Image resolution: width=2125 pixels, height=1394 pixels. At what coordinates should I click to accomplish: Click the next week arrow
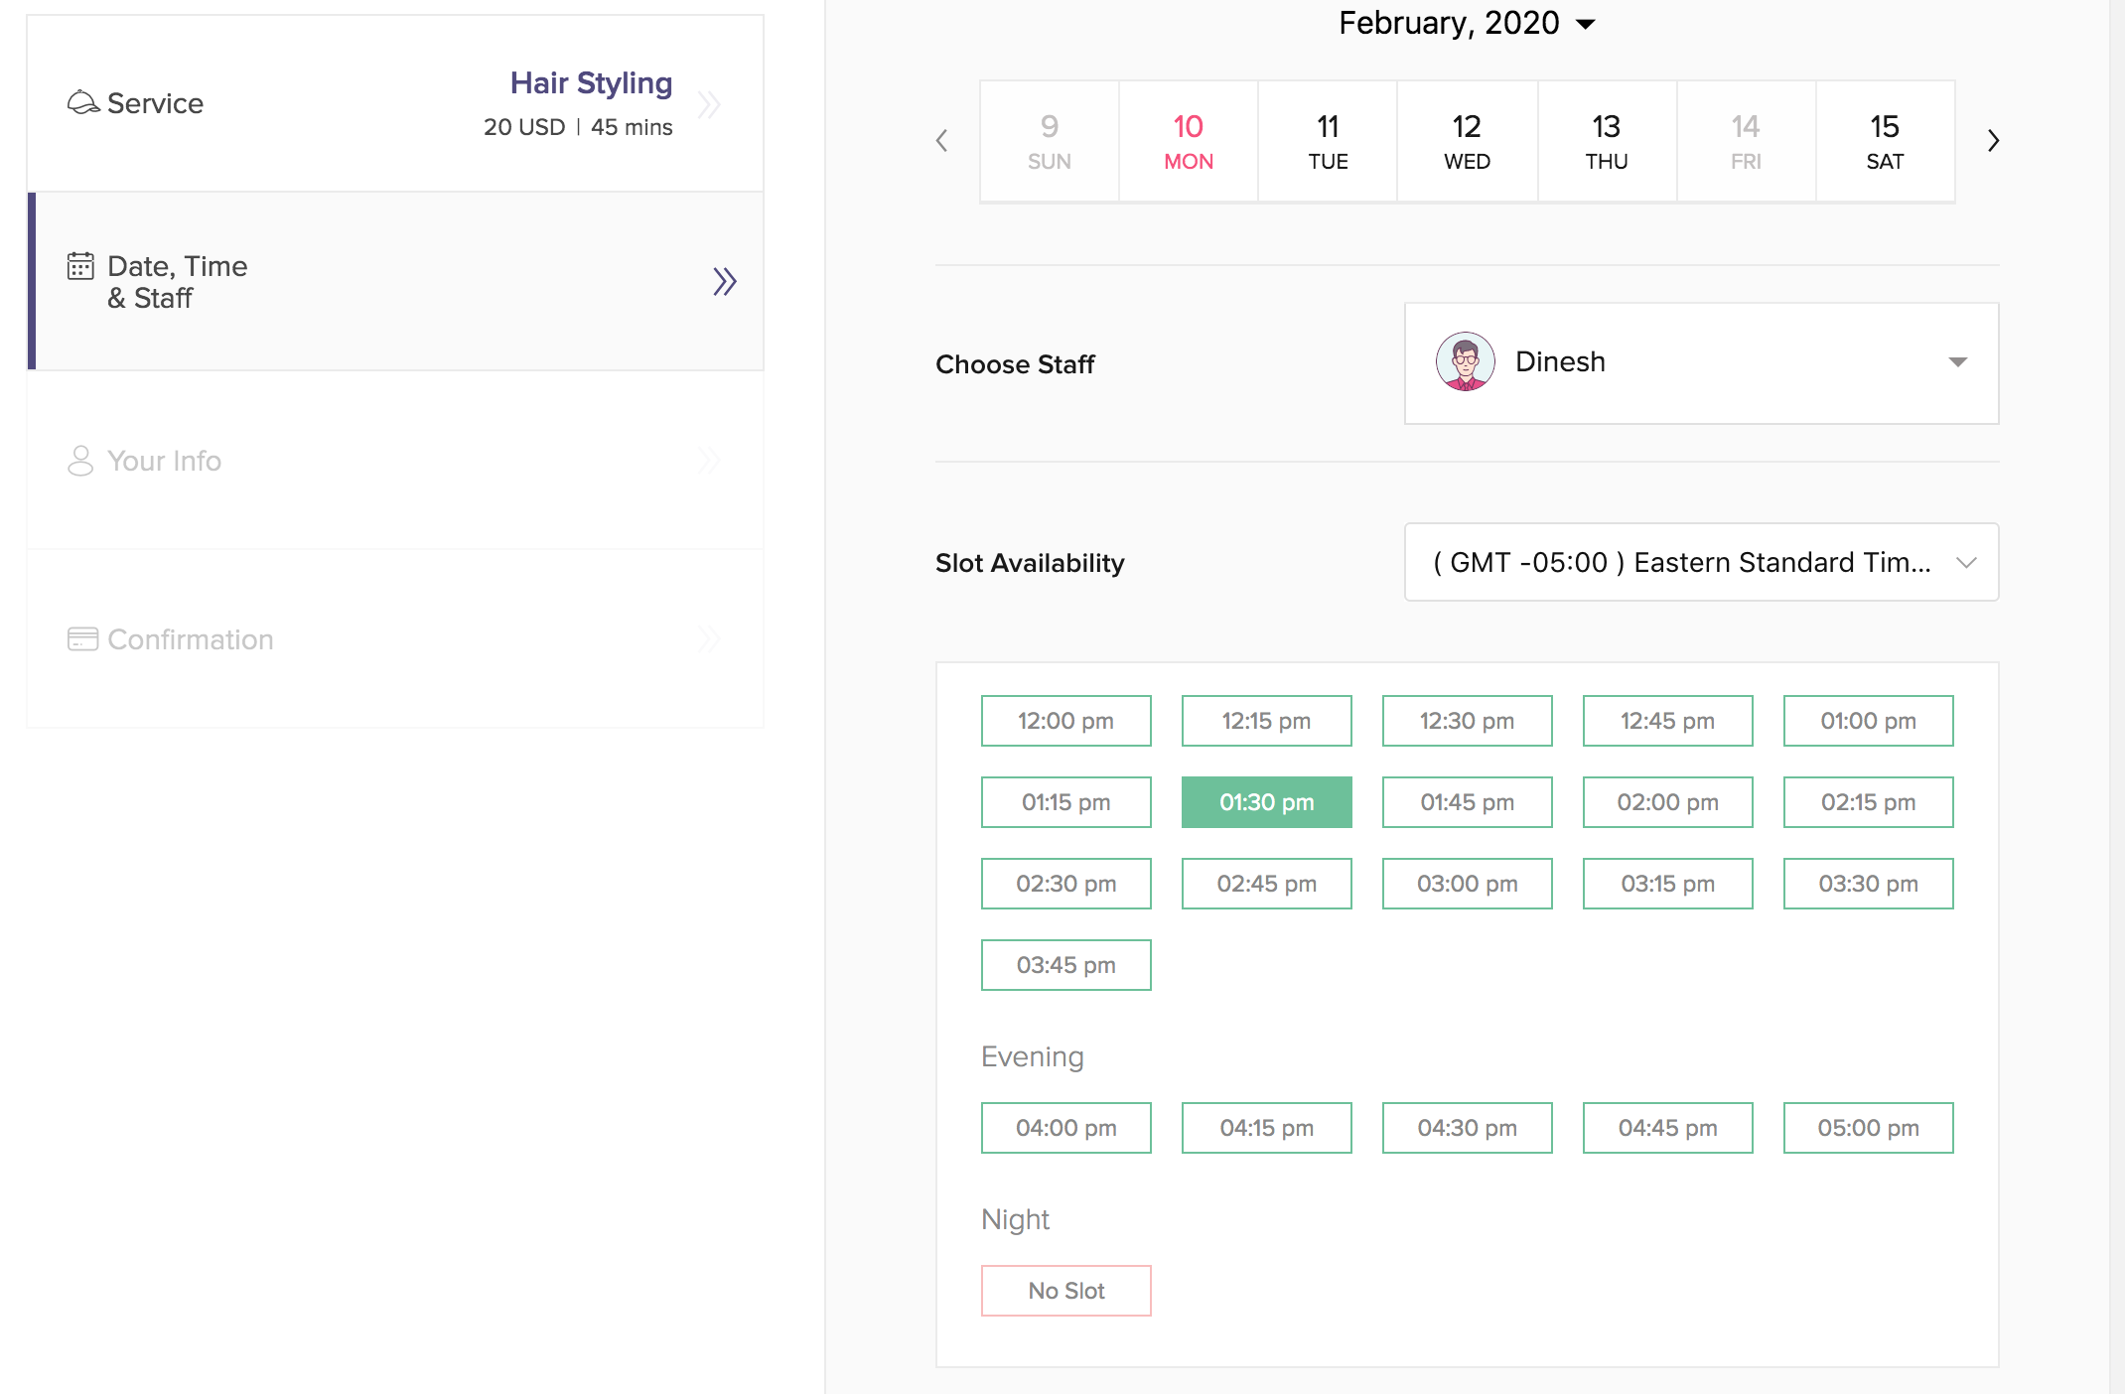(x=1992, y=141)
